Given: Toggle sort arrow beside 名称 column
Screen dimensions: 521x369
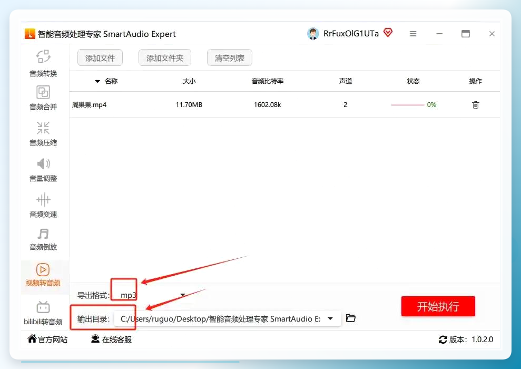Looking at the screenshot, I should [x=97, y=81].
